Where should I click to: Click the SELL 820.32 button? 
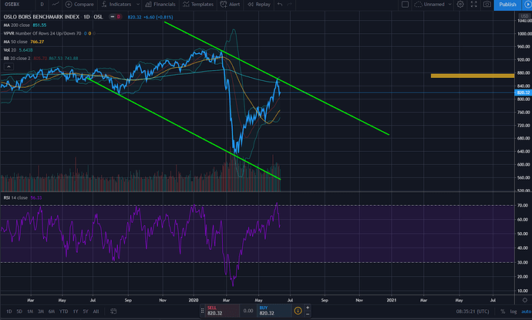(x=223, y=311)
